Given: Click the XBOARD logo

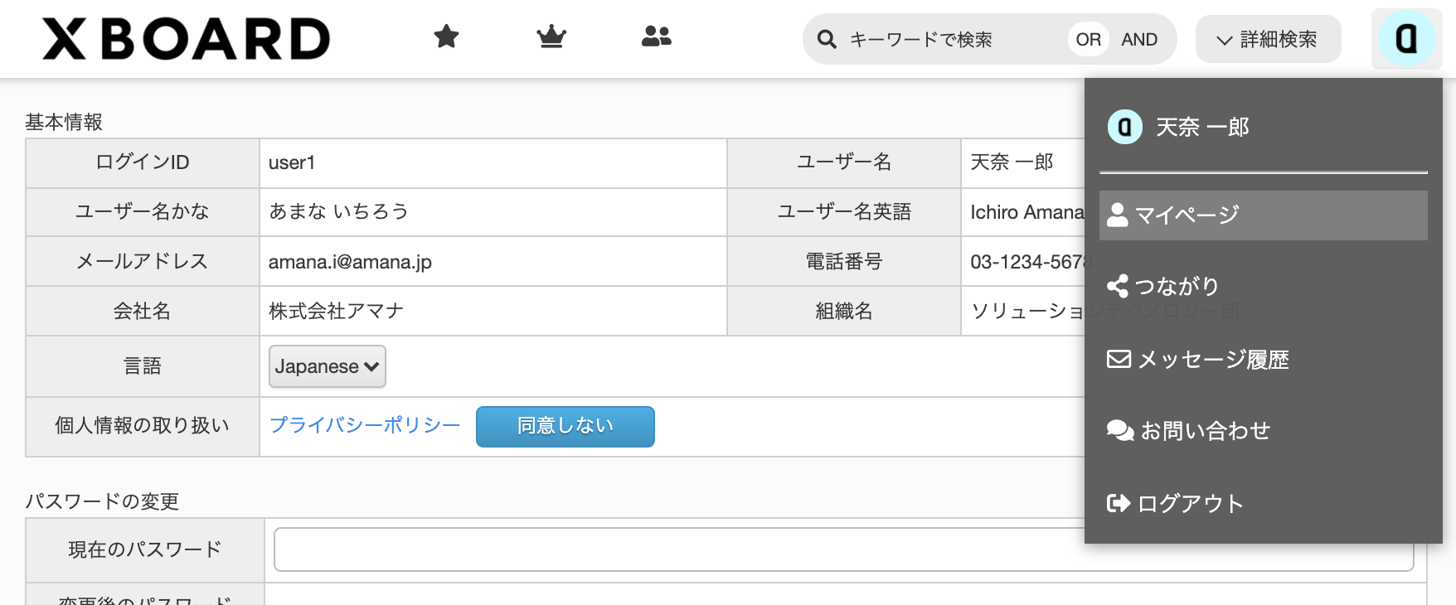Looking at the screenshot, I should (x=186, y=39).
